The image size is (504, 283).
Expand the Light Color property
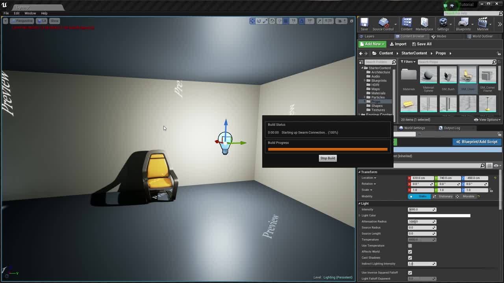pos(359,215)
